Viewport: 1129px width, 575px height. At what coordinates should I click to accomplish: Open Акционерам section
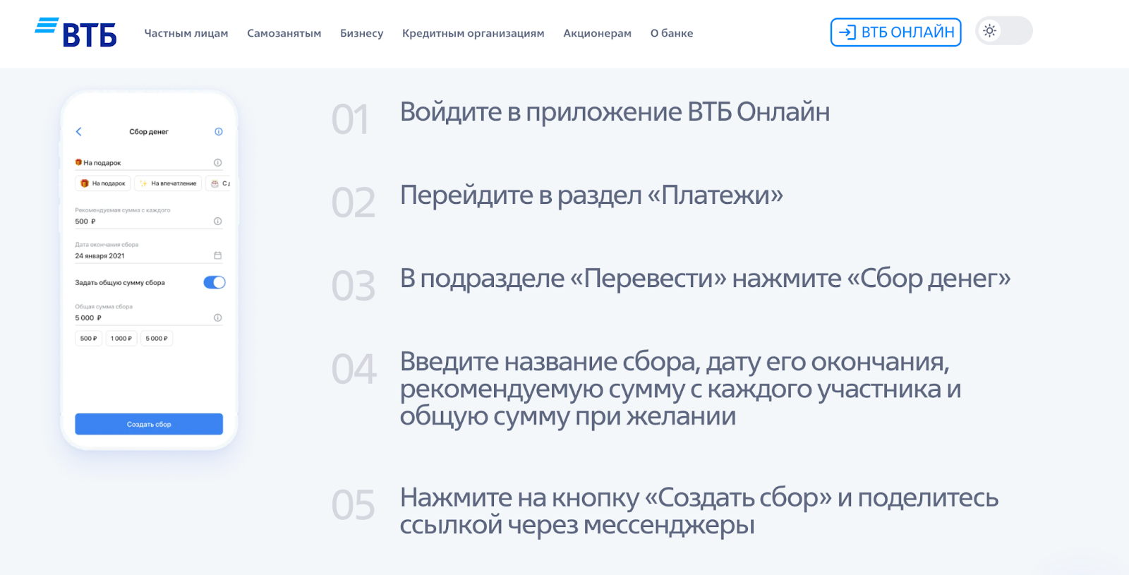tap(597, 33)
